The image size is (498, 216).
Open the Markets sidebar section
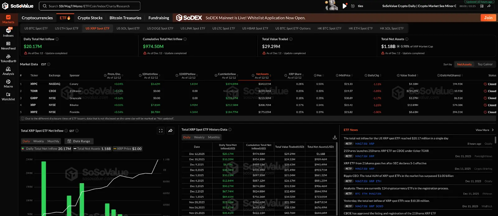click(8, 19)
